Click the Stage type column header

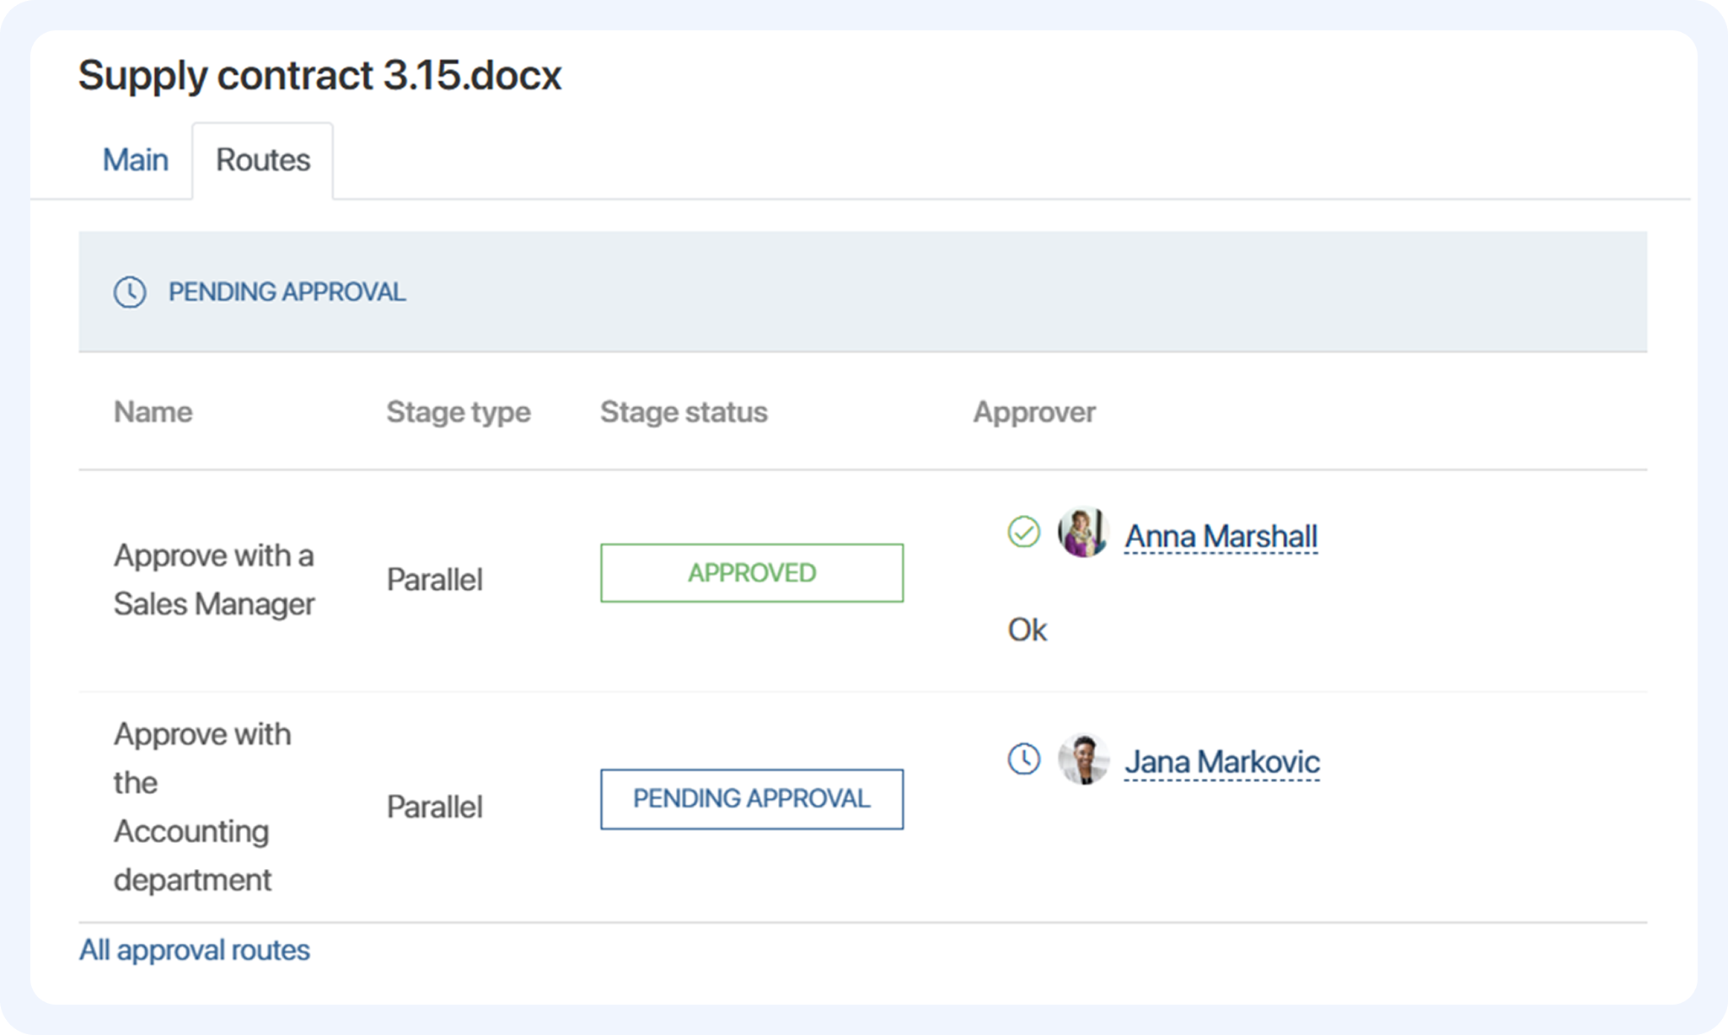pyautogui.click(x=458, y=412)
